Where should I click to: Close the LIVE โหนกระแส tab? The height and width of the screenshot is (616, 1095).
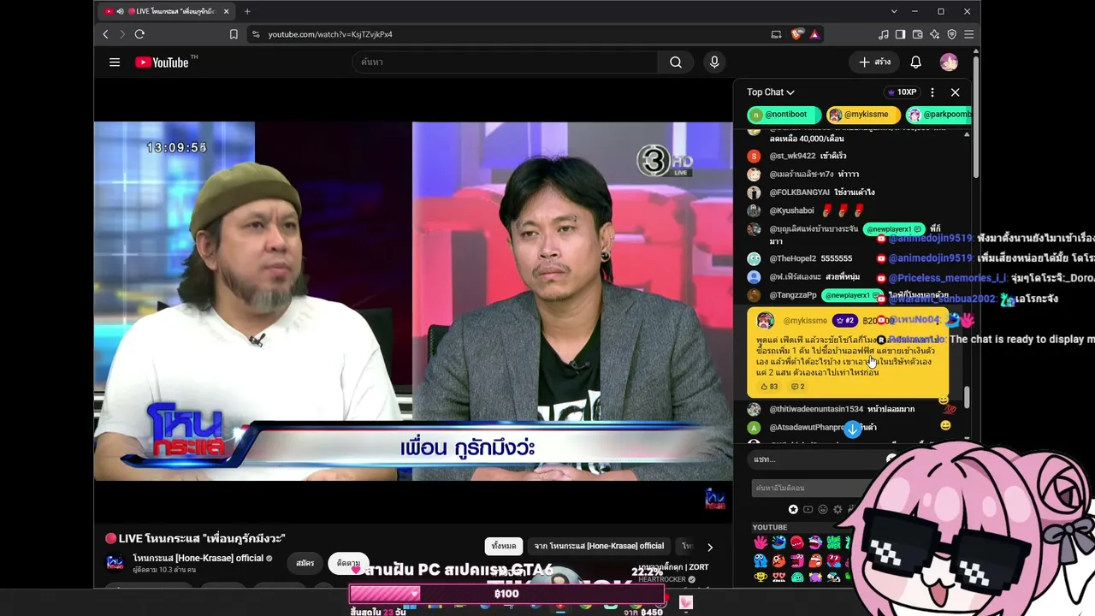[x=226, y=11]
